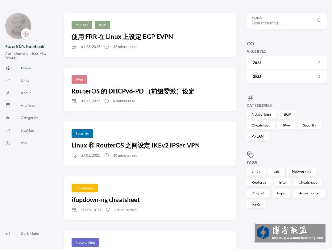Click the pink IPv6 post label
This screenshot has width=332, height=249.
point(79,79)
